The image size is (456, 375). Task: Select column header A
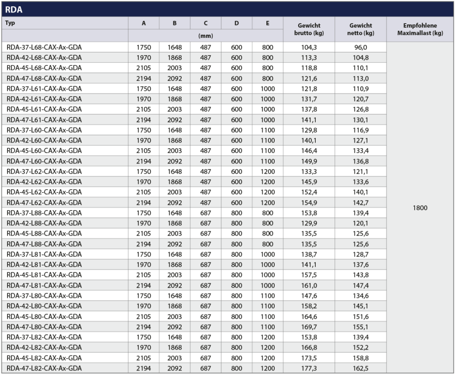pos(143,23)
